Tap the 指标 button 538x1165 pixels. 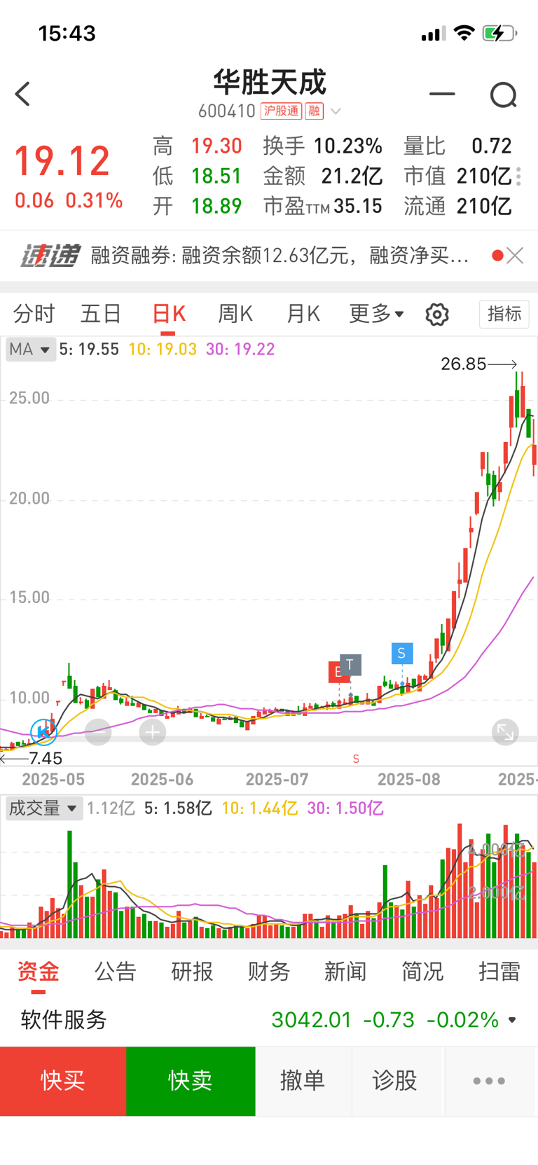click(x=504, y=314)
